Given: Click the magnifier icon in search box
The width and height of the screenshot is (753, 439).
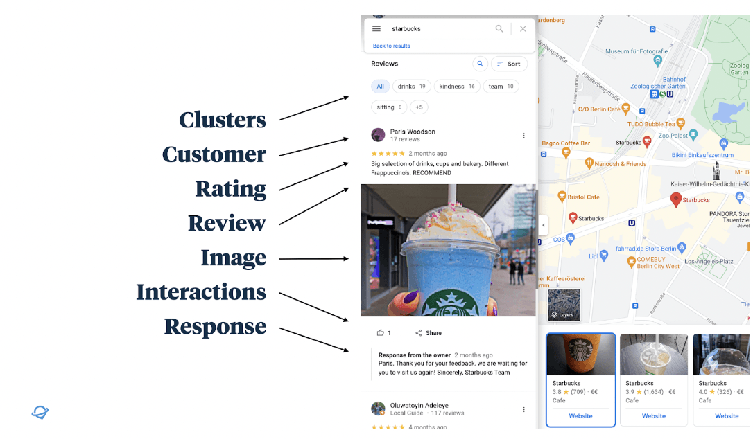Looking at the screenshot, I should click(x=499, y=29).
